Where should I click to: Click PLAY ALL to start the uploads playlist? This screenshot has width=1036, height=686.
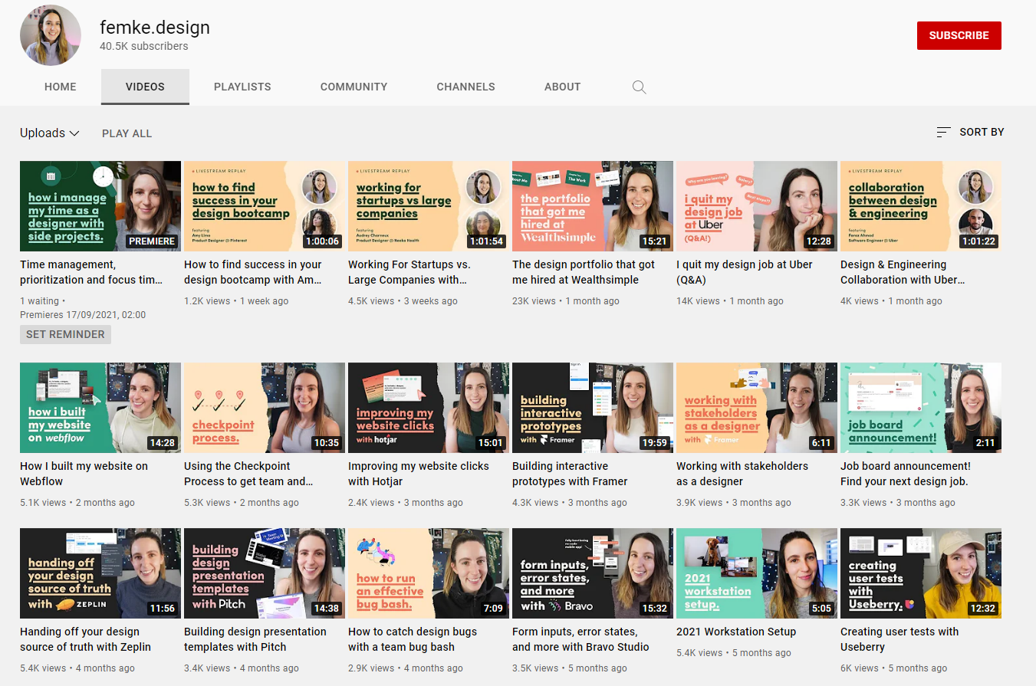pos(127,133)
